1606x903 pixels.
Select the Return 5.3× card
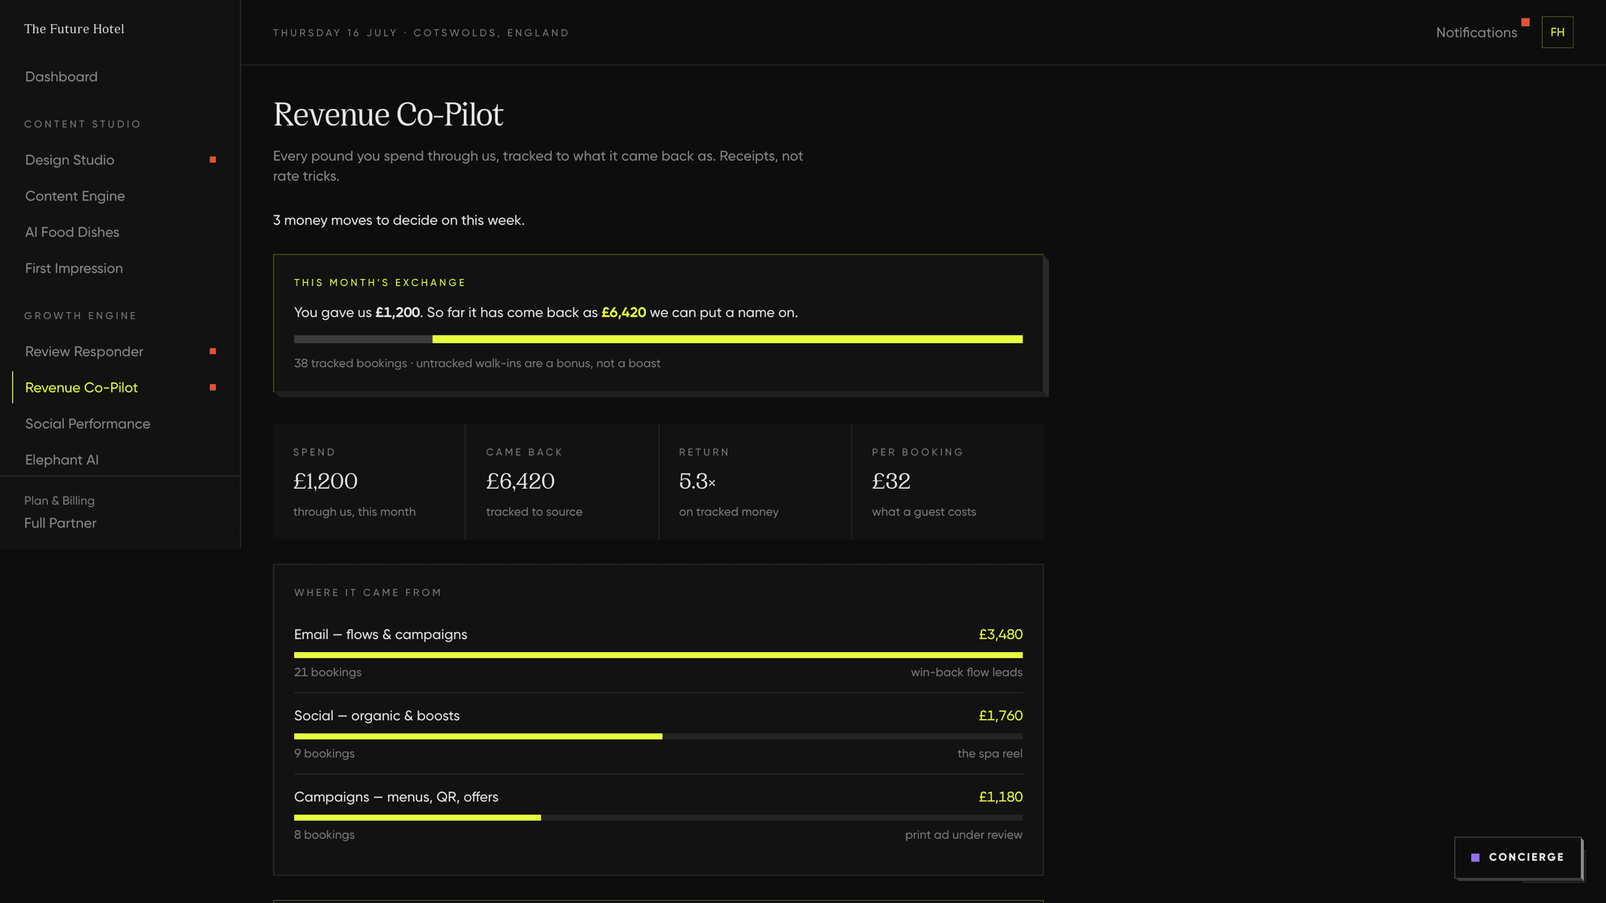[755, 482]
